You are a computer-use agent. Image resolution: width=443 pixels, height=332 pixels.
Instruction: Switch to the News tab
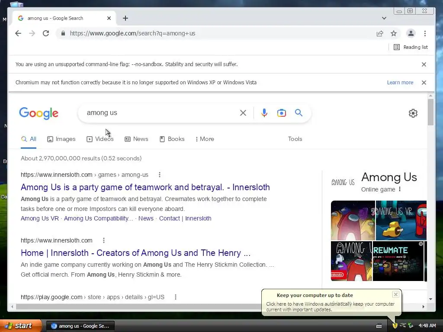pyautogui.click(x=136, y=139)
